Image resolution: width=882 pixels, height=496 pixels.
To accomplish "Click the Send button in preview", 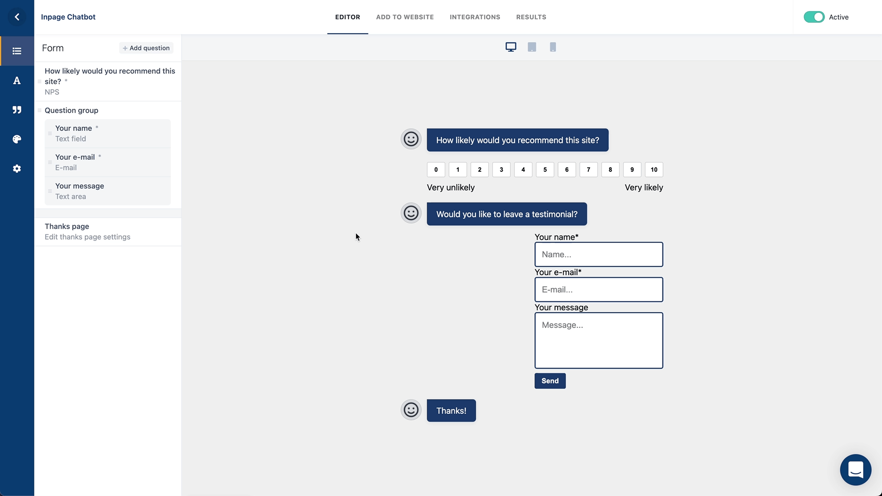I will [550, 381].
